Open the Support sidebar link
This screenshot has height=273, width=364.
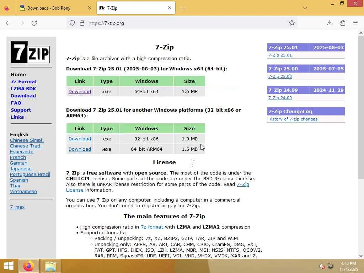pos(21,110)
